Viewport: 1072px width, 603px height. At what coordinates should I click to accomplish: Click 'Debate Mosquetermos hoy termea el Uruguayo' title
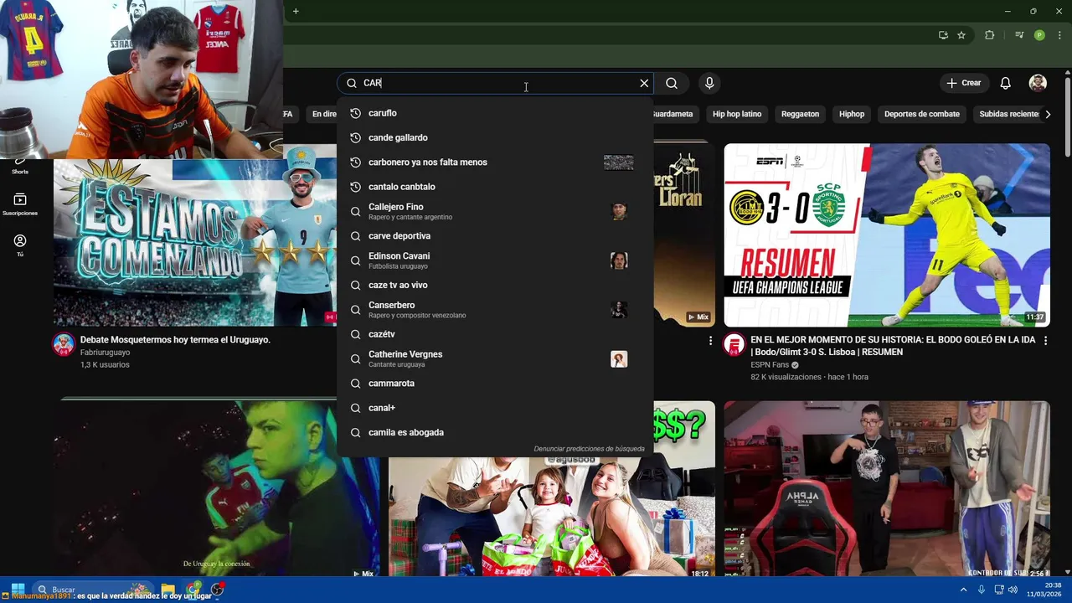click(175, 340)
